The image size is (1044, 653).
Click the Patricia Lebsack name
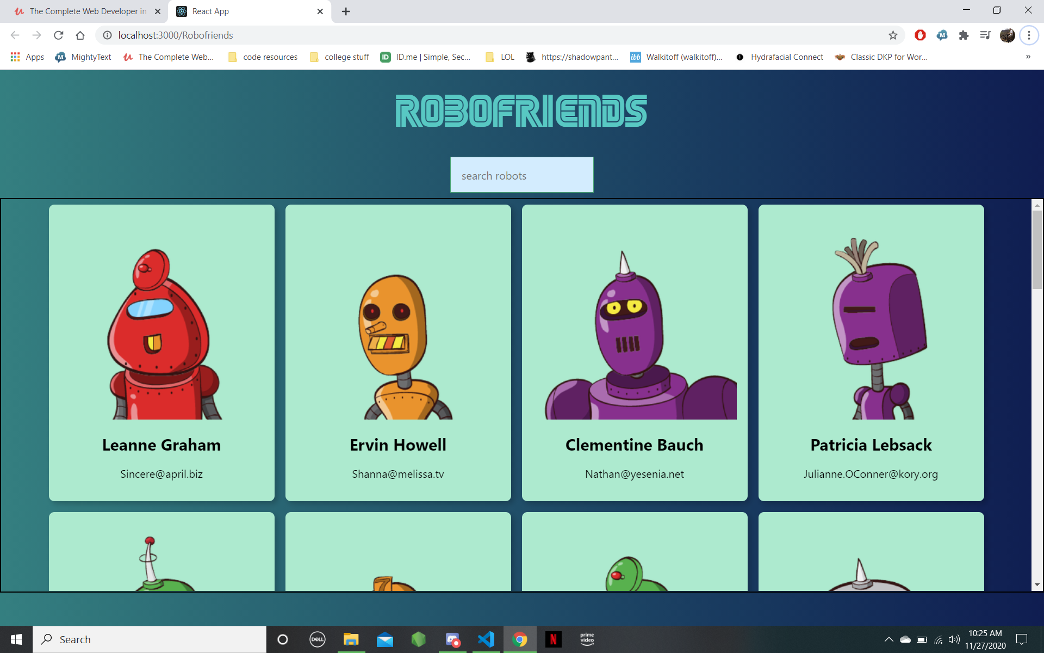pos(871,445)
